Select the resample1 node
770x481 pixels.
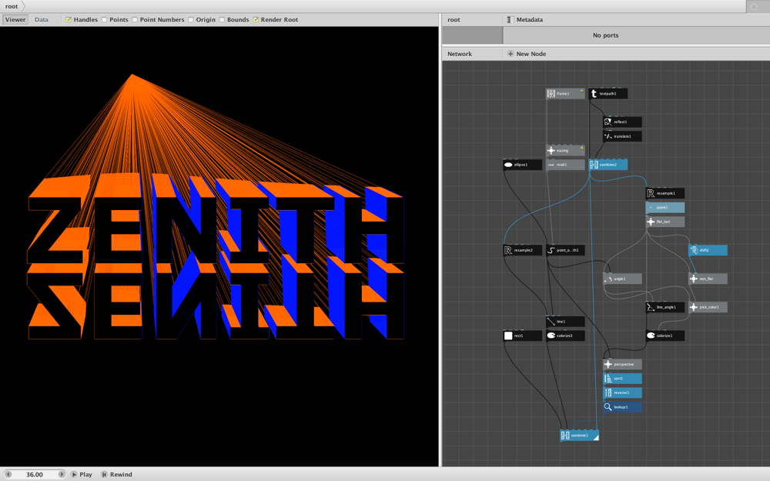[665, 193]
